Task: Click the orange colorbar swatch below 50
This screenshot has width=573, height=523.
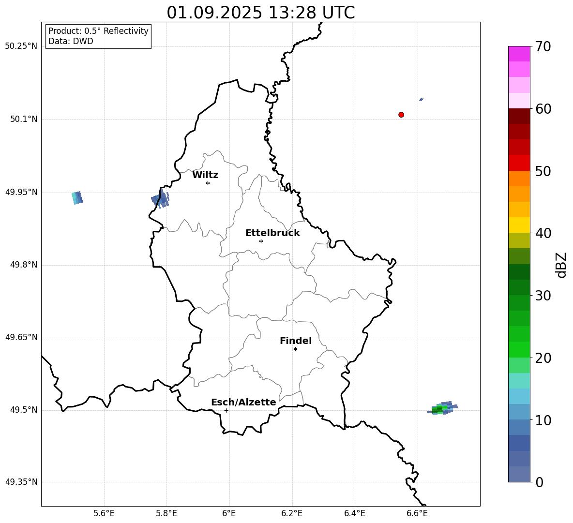Action: [x=519, y=179]
